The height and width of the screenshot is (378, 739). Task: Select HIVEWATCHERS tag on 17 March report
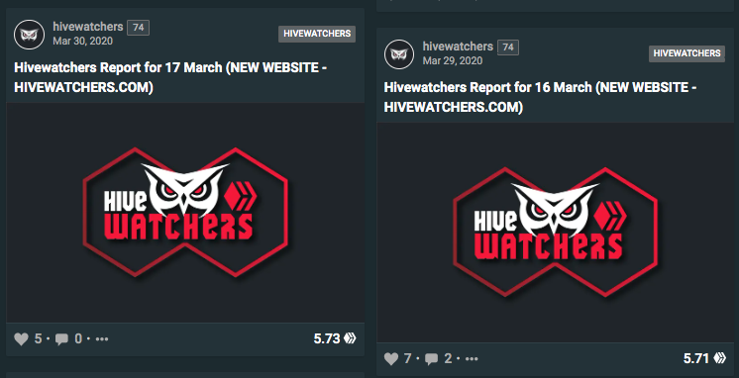click(317, 34)
